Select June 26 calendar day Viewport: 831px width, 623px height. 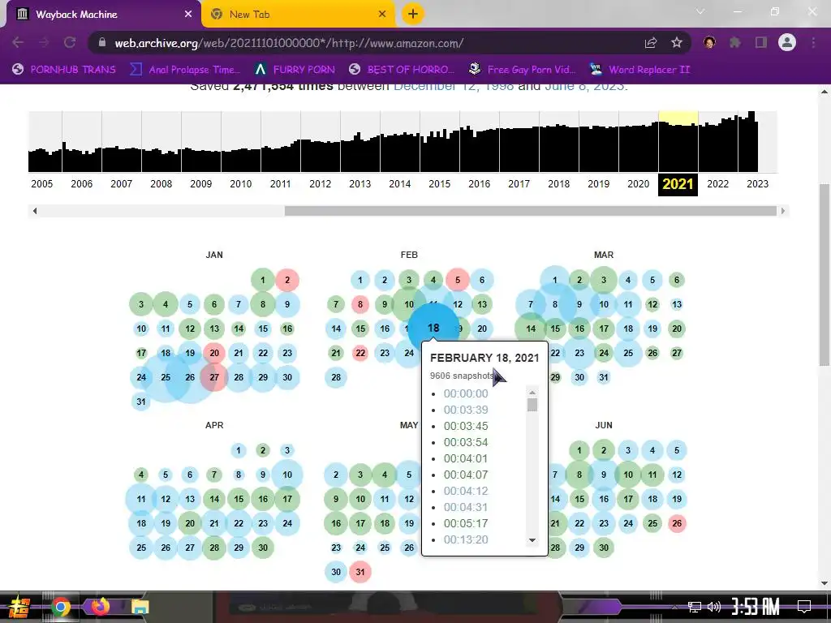tap(677, 523)
